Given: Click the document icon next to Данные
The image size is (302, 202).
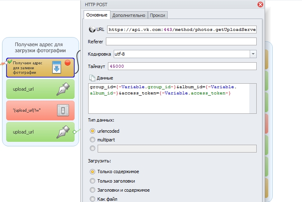Looking at the screenshot, I should click(92, 78).
